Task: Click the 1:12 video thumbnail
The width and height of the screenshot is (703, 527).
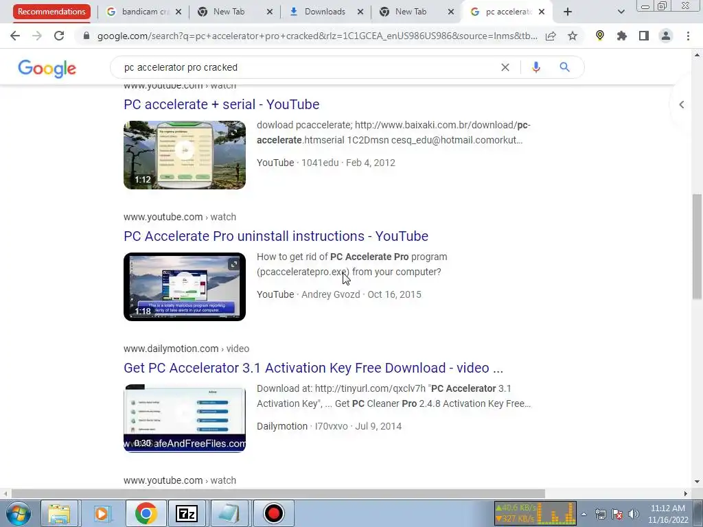Action: point(185,155)
